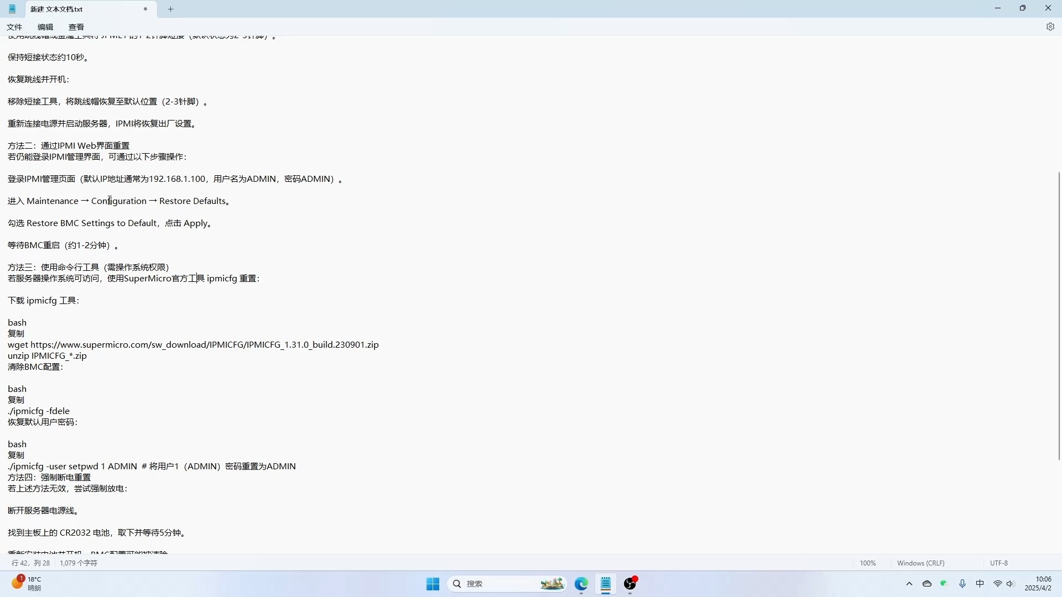
Task: Click 100% zoom level in status bar
Action: tap(868, 563)
